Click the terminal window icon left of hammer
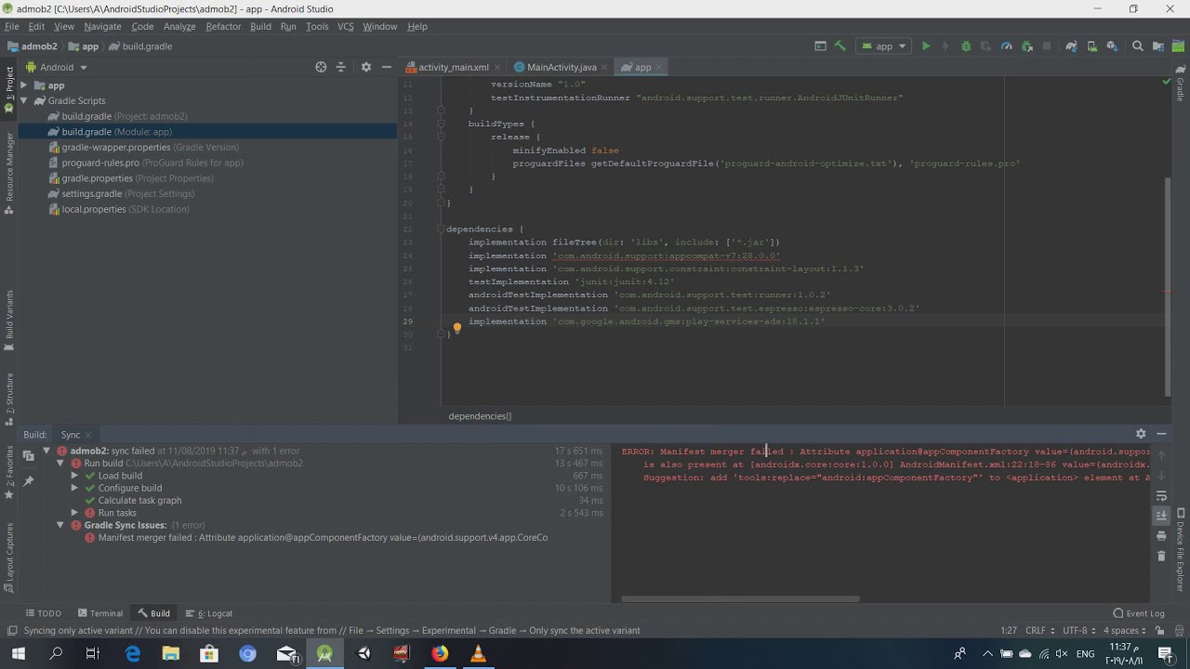The image size is (1190, 669). 820,46
